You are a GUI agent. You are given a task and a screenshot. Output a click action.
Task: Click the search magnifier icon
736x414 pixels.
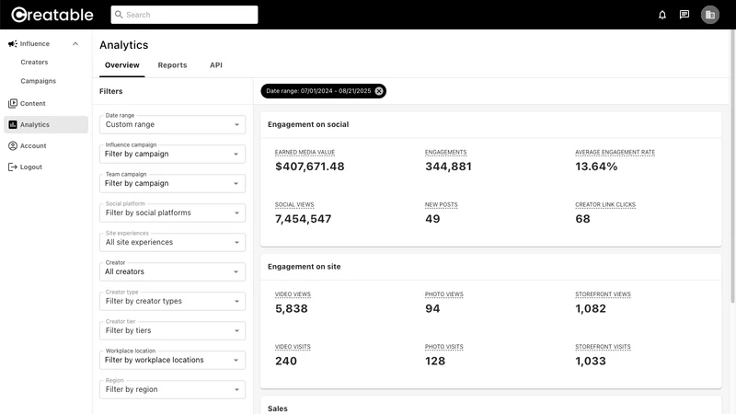pyautogui.click(x=119, y=15)
